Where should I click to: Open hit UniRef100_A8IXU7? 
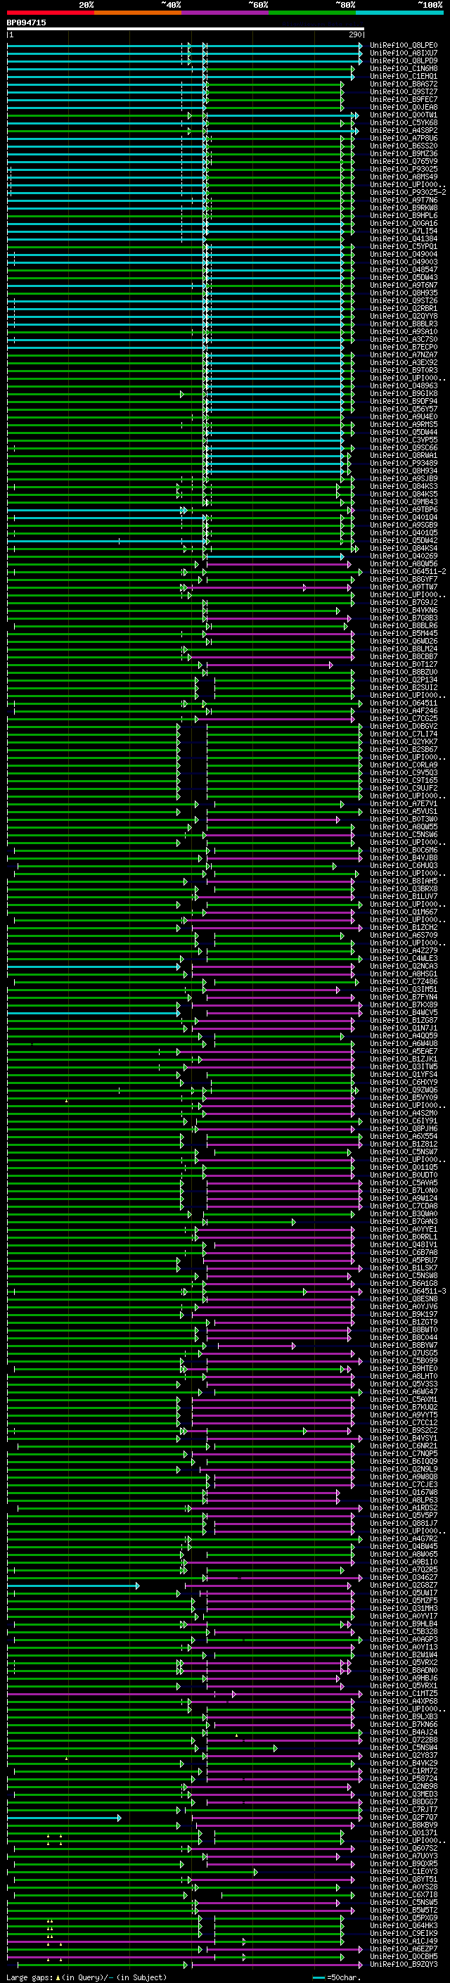403,53
